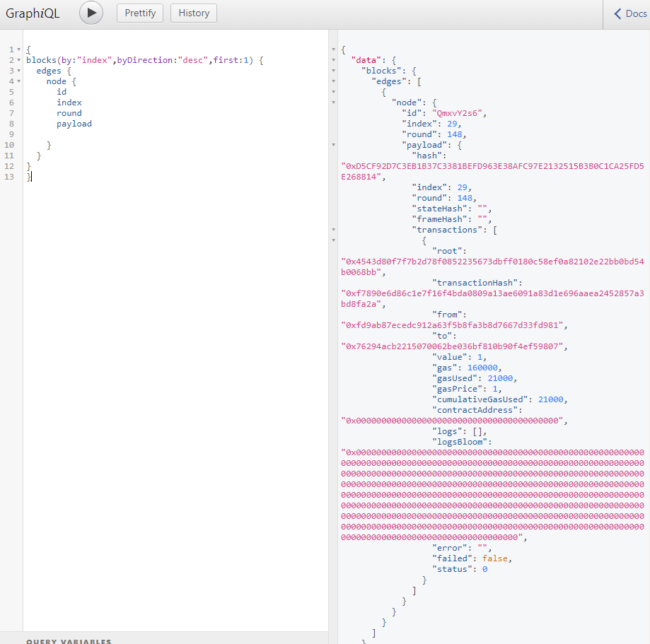Click line number 13 in the query gutter
The height and width of the screenshot is (644, 650).
click(9, 177)
